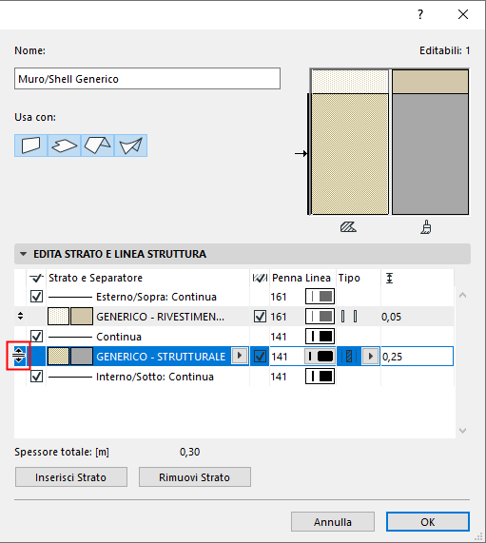The width and height of the screenshot is (486, 543).
Task: Click the reorder handle of GENERICO - RIVESTIMEN row
Action: (x=20, y=316)
